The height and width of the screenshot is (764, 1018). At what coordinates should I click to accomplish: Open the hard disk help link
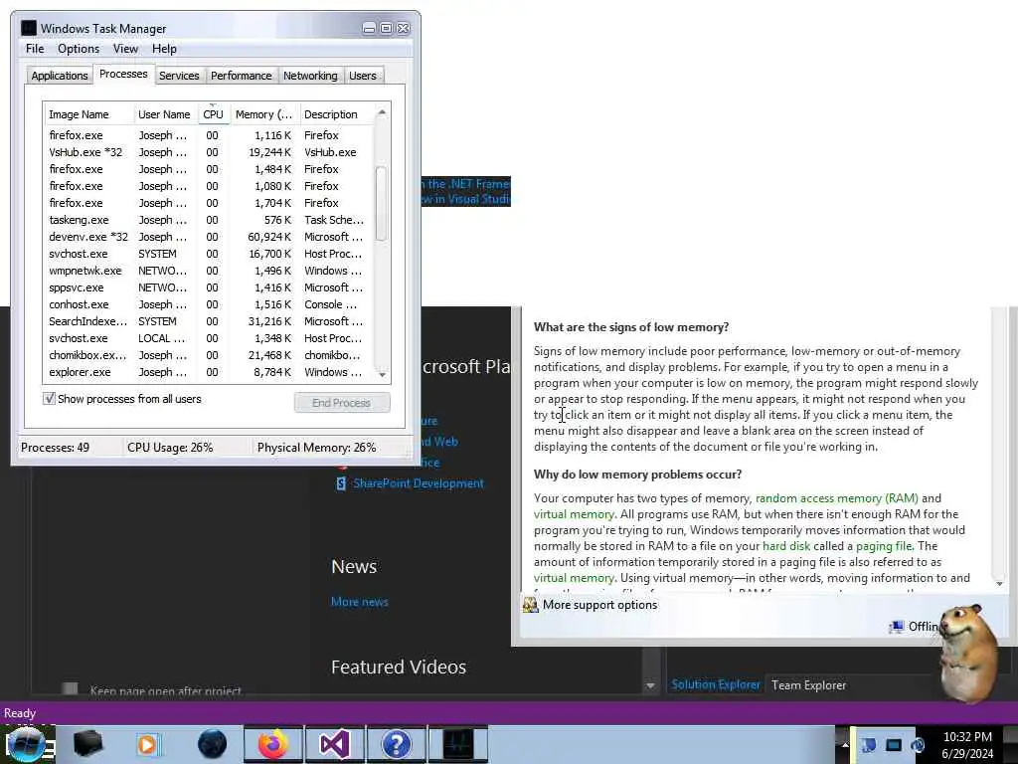(x=786, y=546)
